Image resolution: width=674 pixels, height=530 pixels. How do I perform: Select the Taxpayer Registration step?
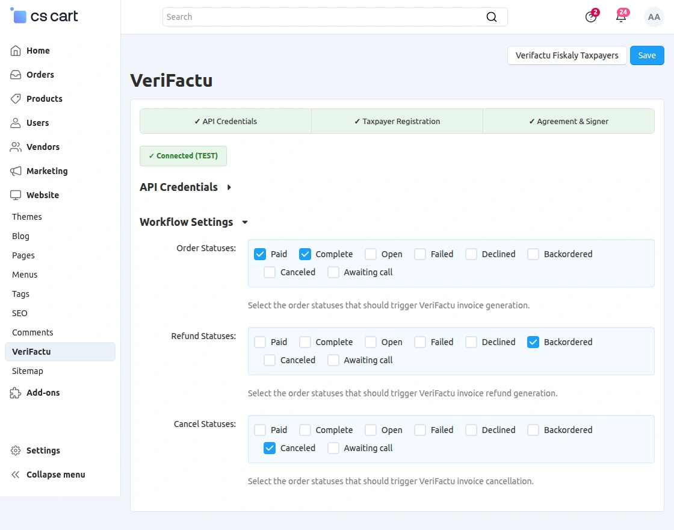[397, 121]
